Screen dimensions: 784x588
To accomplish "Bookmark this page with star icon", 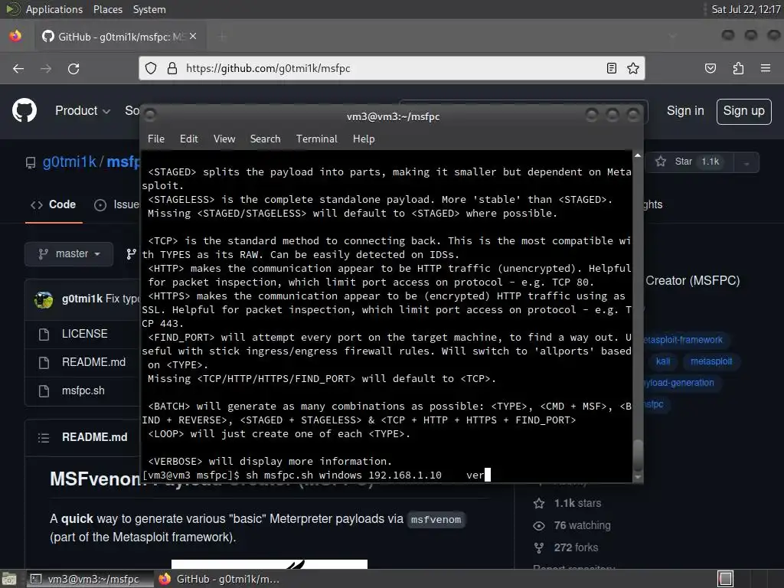I will [x=633, y=68].
